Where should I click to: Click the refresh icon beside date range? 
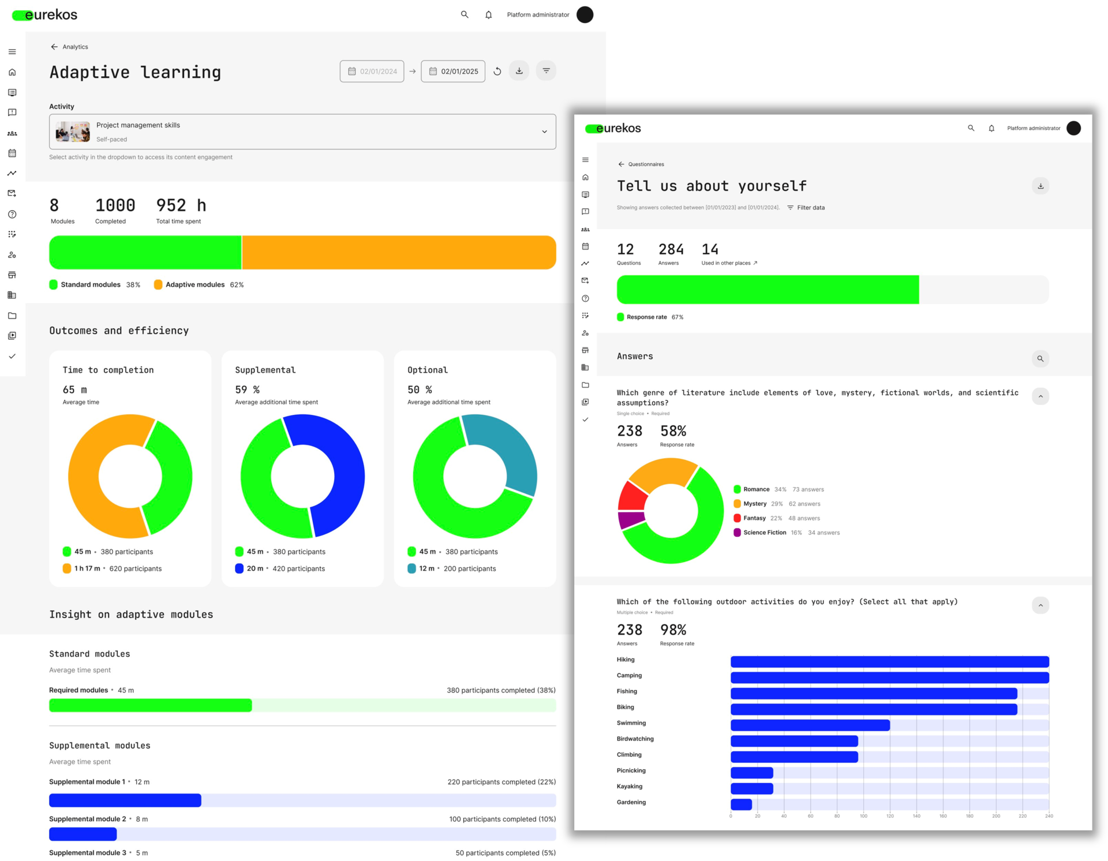click(x=497, y=72)
